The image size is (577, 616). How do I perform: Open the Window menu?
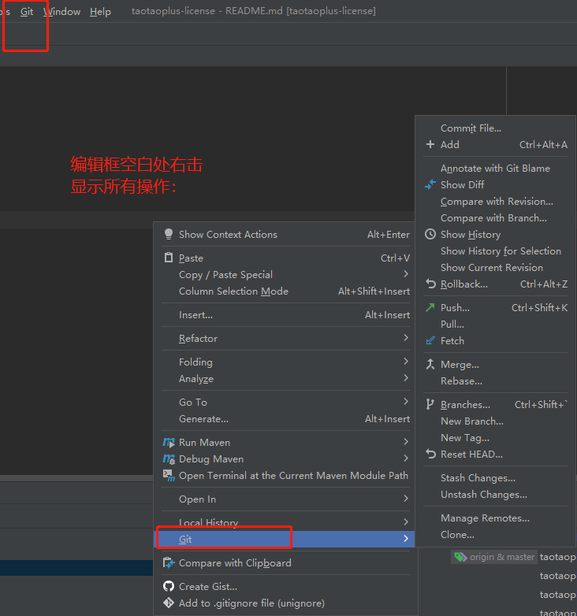(x=61, y=11)
